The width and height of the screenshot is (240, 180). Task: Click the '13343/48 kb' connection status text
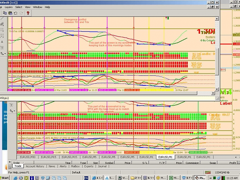[222, 172]
